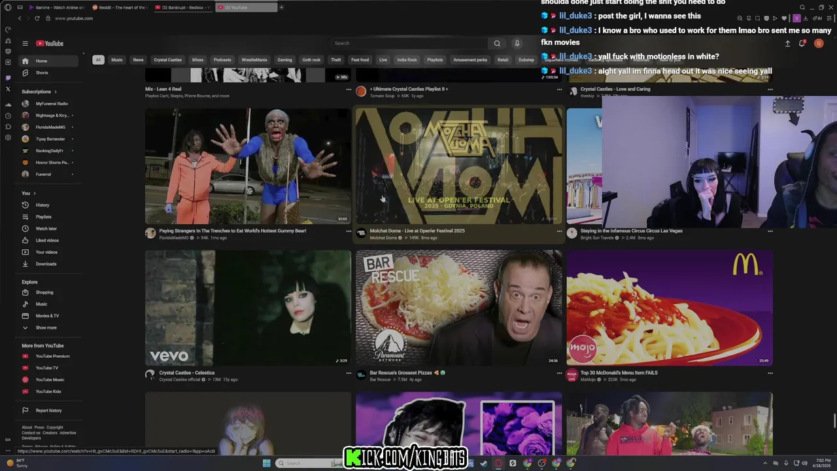Select the Amusement parks filter chip
The width and height of the screenshot is (837, 471).
[x=470, y=60]
